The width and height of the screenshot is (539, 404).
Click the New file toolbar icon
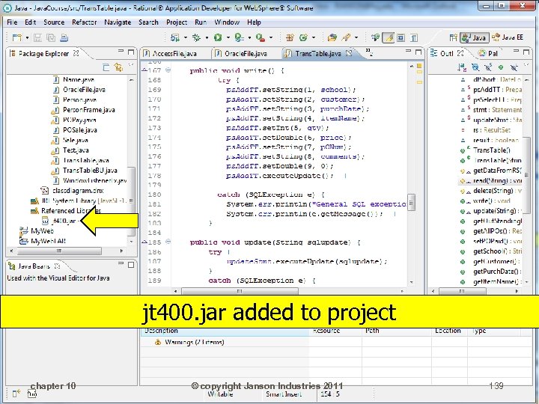pyautogui.click(x=16, y=37)
